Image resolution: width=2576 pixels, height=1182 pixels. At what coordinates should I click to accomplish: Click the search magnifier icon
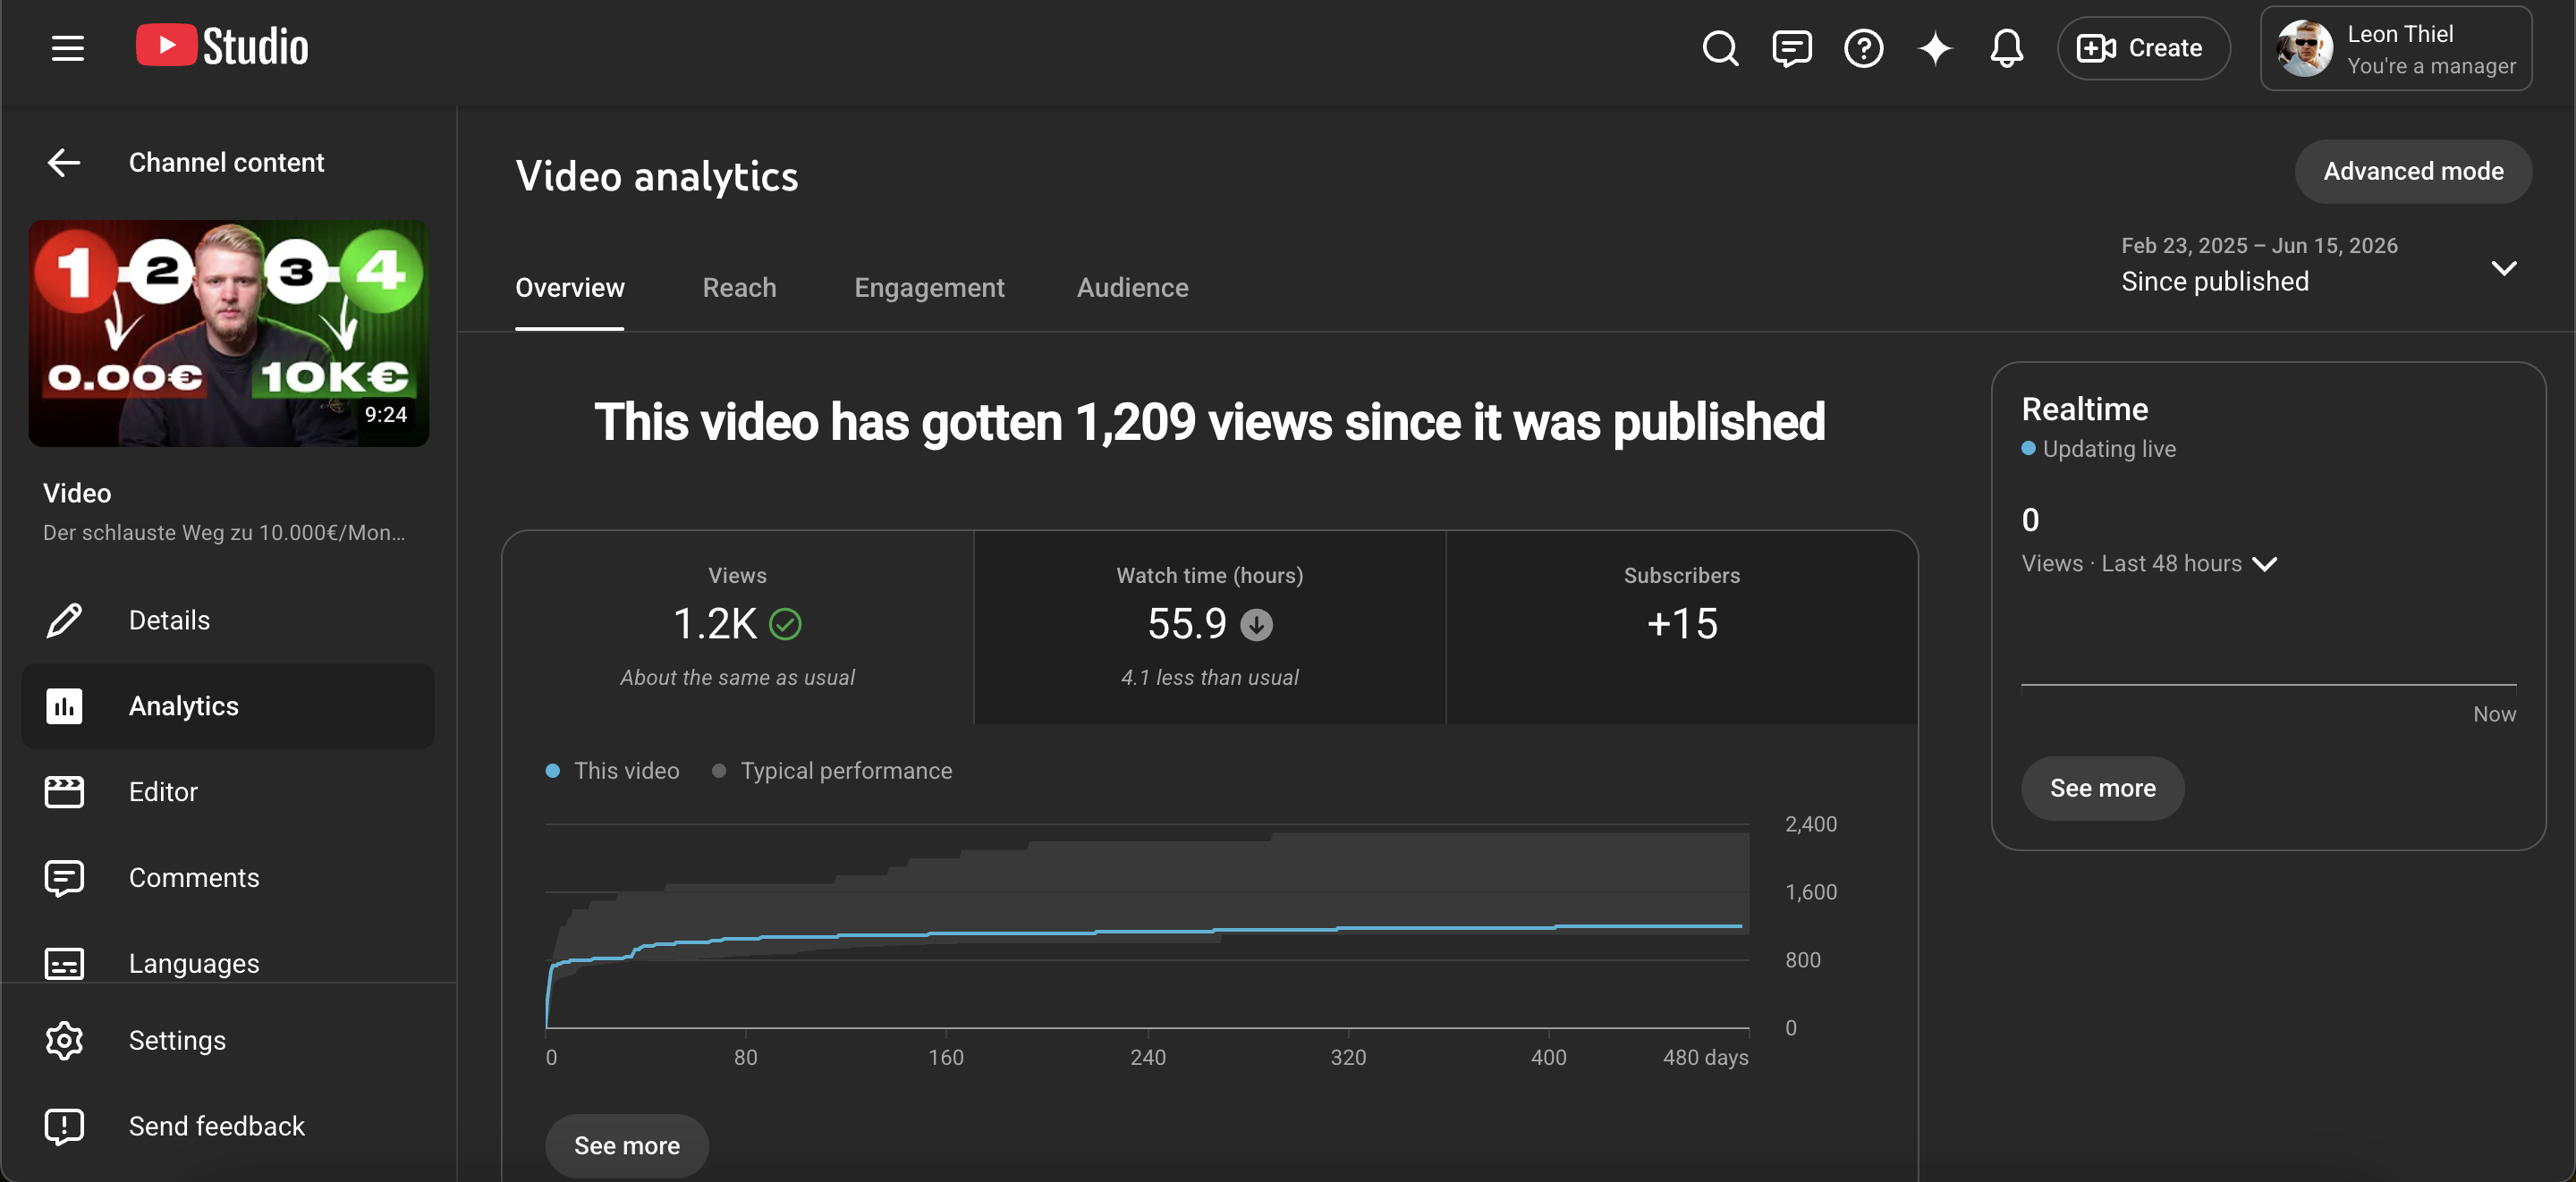click(x=1720, y=48)
